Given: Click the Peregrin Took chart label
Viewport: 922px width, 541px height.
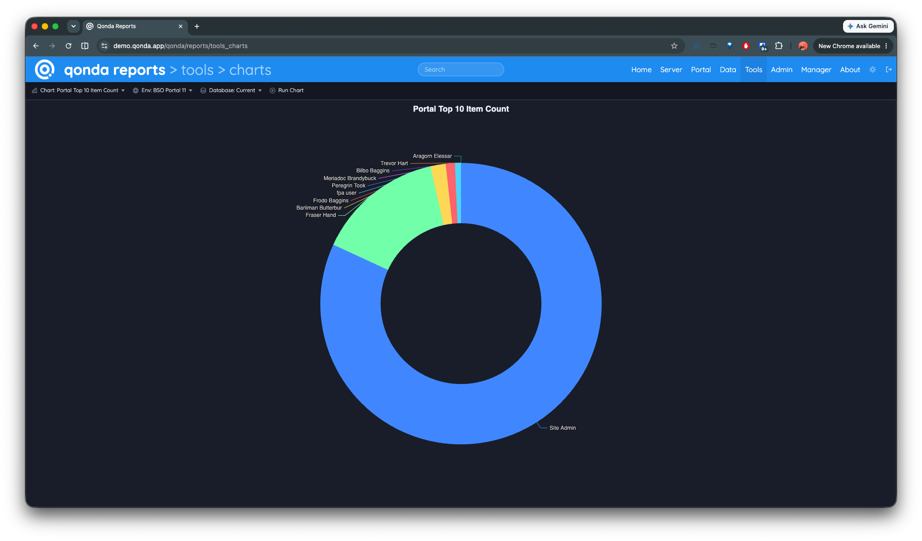Looking at the screenshot, I should [348, 186].
